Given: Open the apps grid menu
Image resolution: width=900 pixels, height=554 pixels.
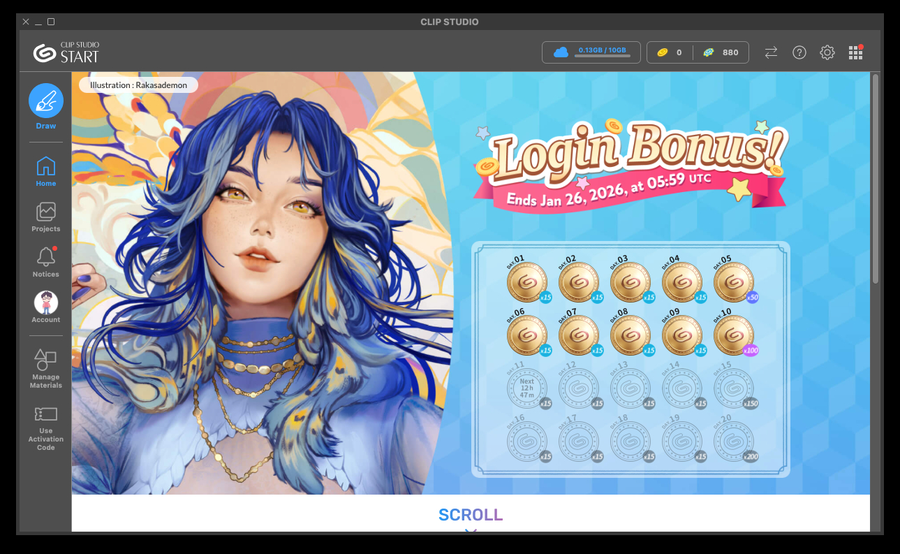Looking at the screenshot, I should point(855,52).
